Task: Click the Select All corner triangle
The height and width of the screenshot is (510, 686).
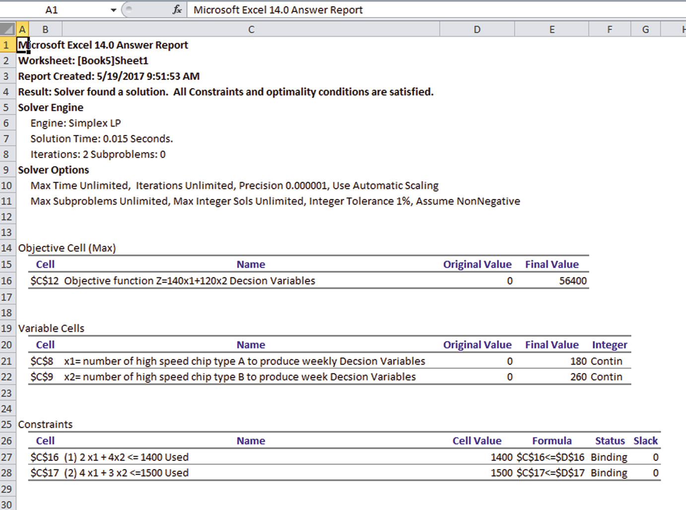Action: pyautogui.click(x=7, y=29)
